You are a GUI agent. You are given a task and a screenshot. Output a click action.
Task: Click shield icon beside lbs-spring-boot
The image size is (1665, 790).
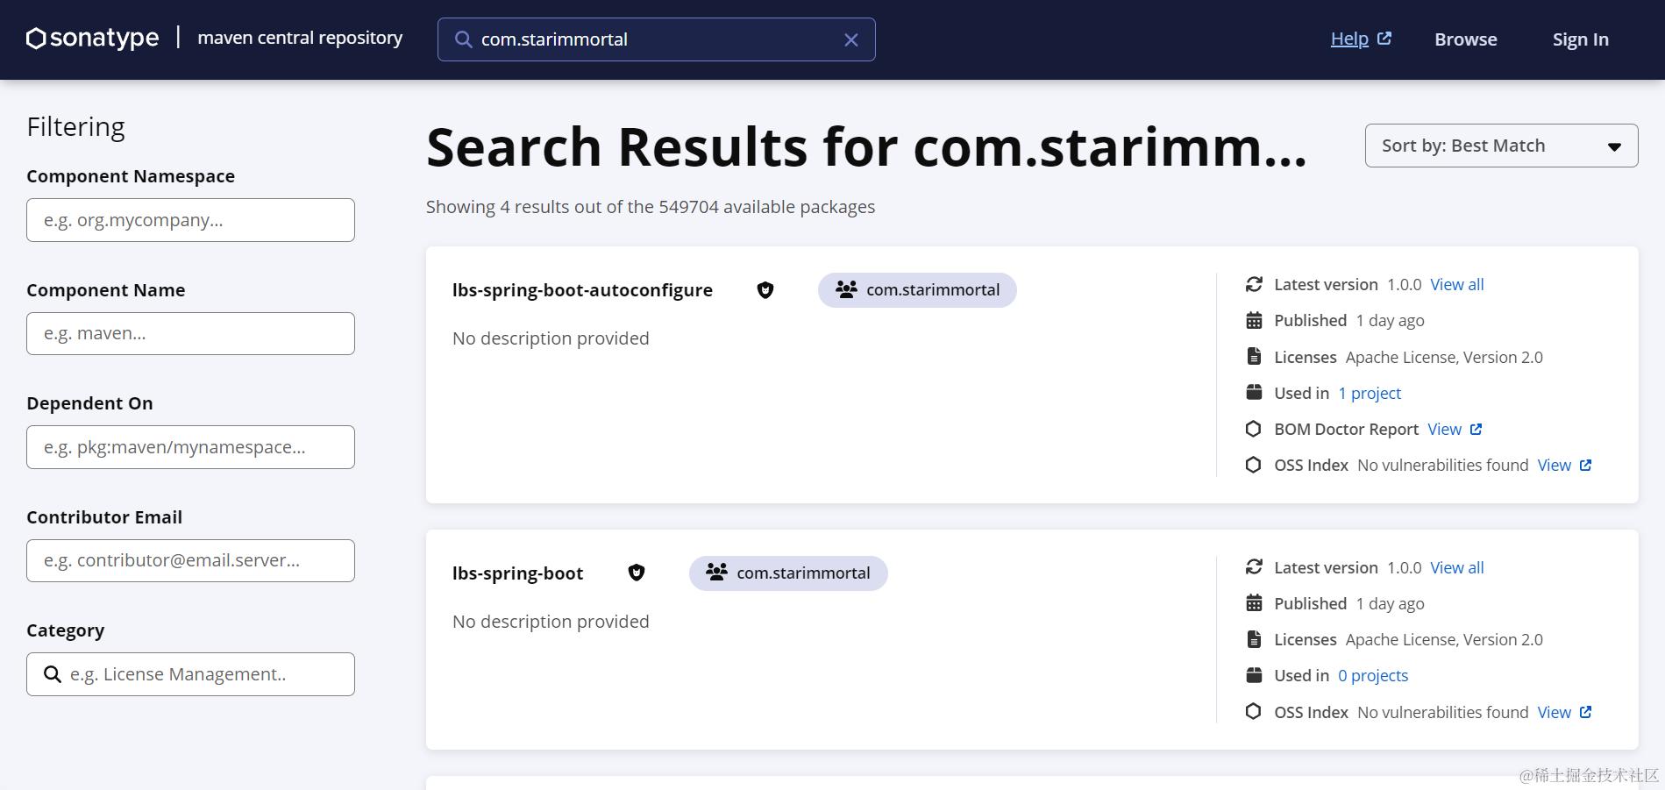[x=637, y=573]
